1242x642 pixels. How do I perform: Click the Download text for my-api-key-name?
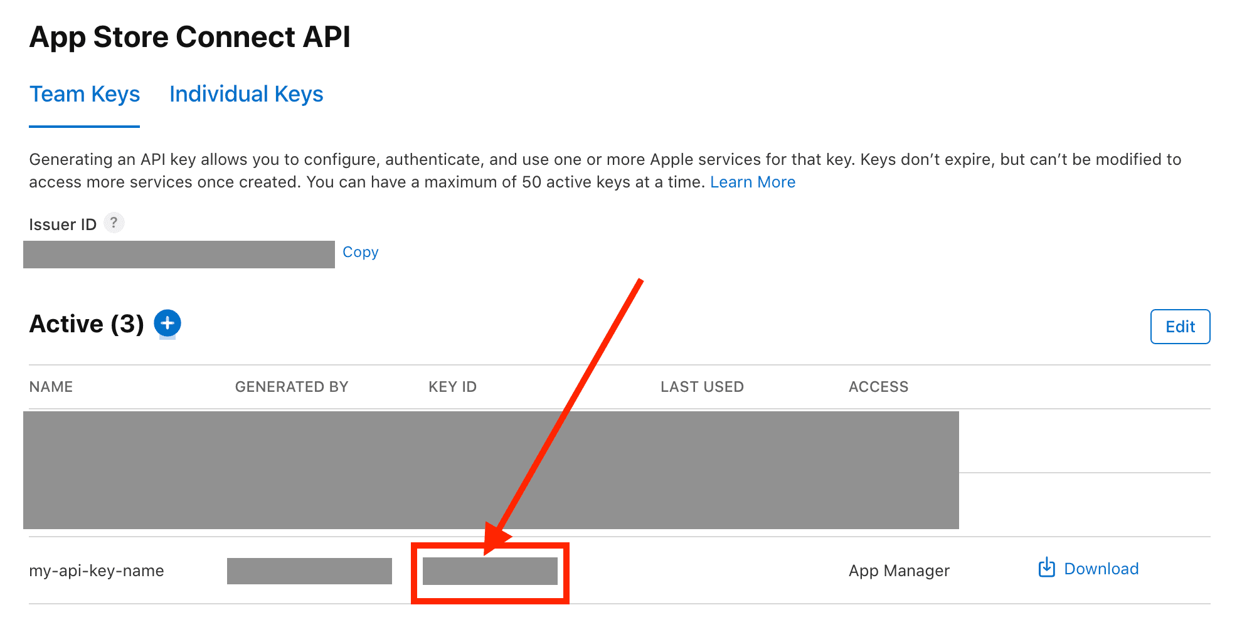click(1101, 569)
